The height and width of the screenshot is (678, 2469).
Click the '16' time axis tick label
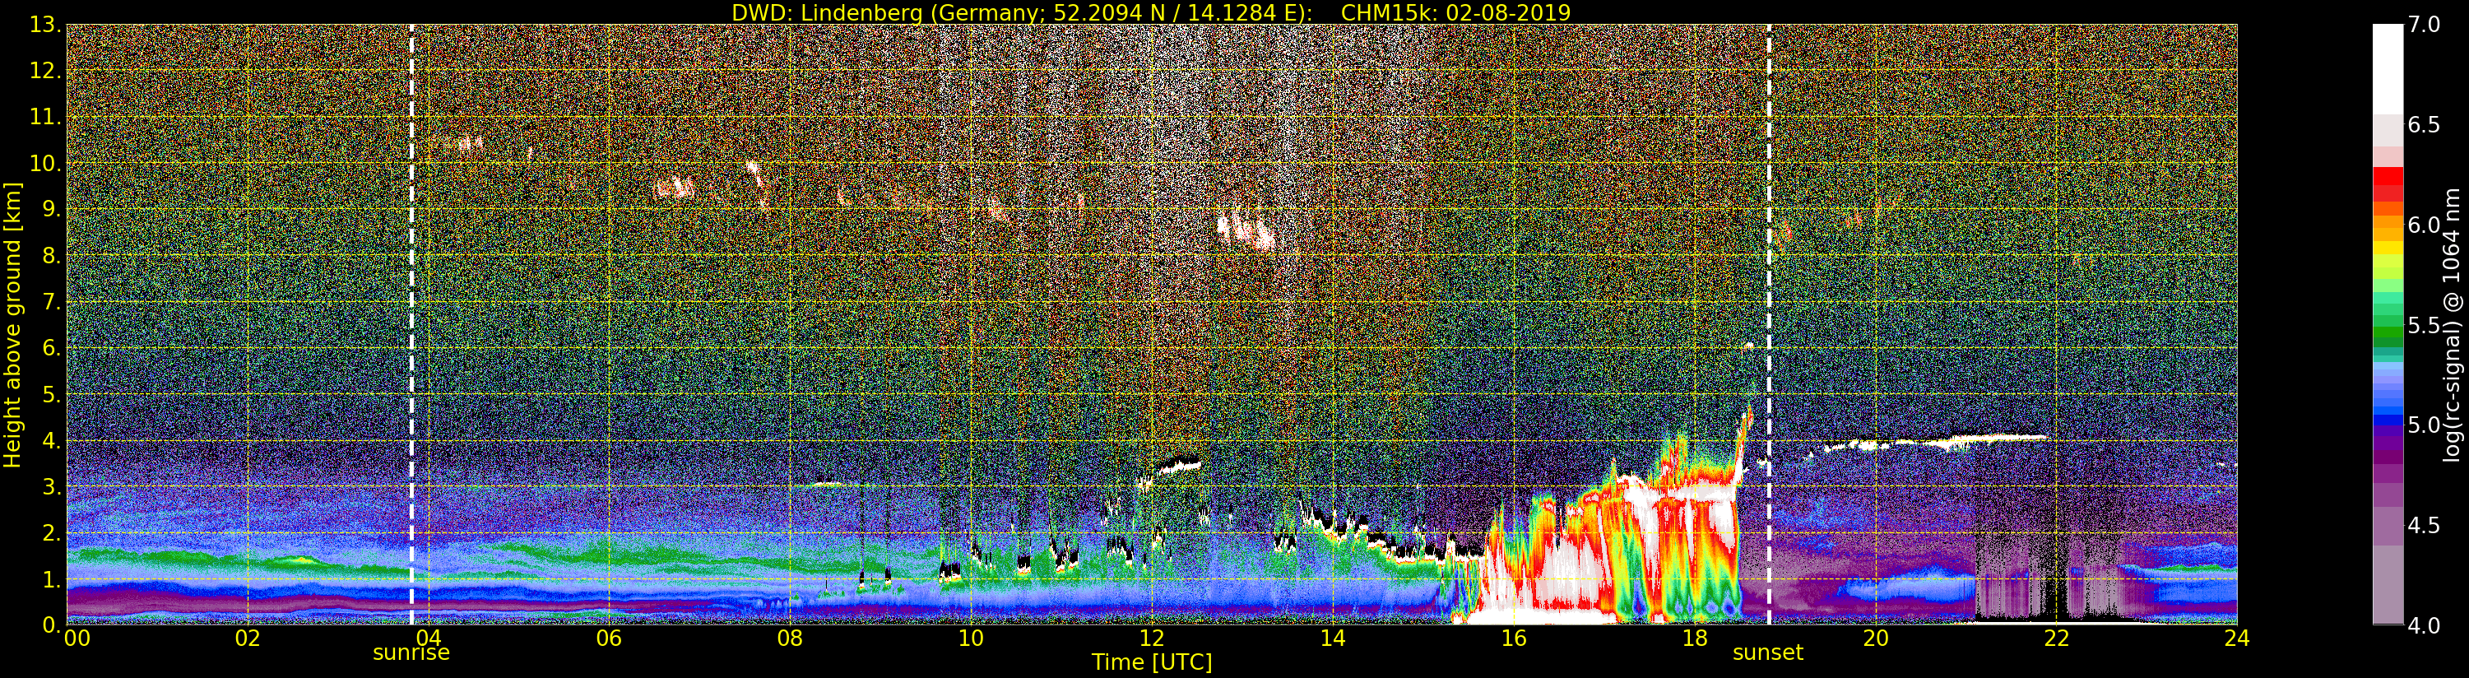click(x=1514, y=639)
